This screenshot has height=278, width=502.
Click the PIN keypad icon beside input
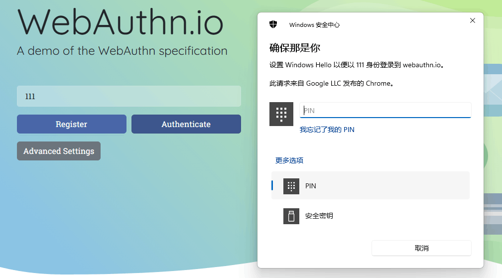click(281, 114)
